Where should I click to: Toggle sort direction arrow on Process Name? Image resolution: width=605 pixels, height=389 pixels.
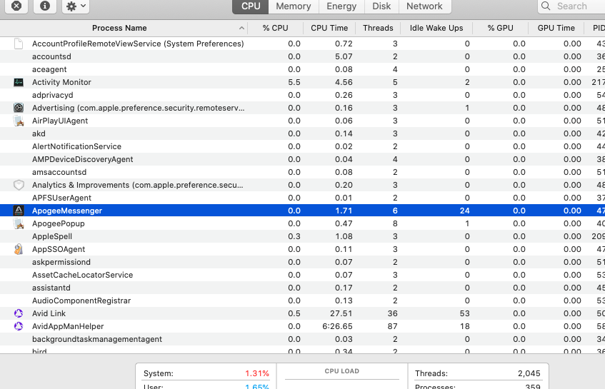point(241,28)
